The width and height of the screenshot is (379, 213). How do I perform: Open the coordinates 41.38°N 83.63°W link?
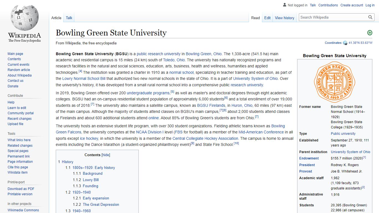coord(360,43)
